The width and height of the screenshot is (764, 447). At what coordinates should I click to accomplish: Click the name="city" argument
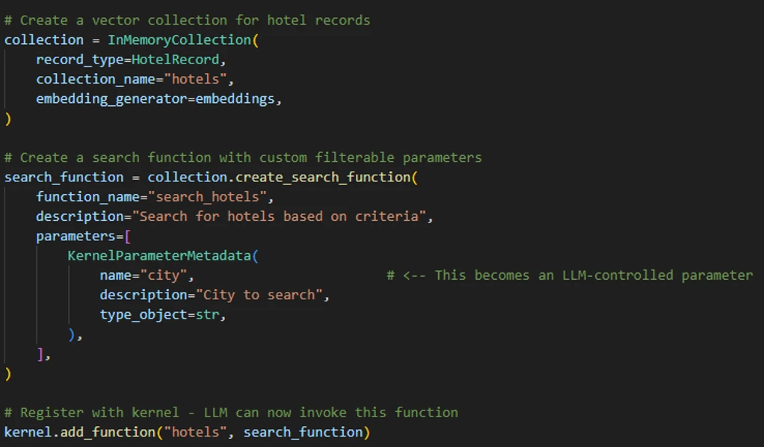tap(144, 275)
